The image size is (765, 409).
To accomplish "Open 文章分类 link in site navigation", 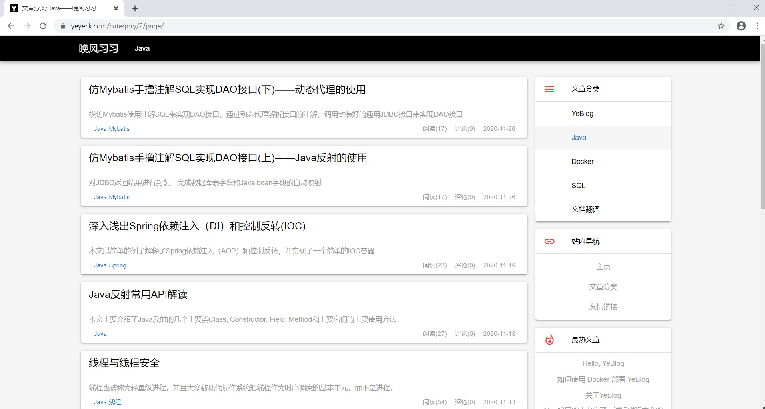I will point(603,287).
